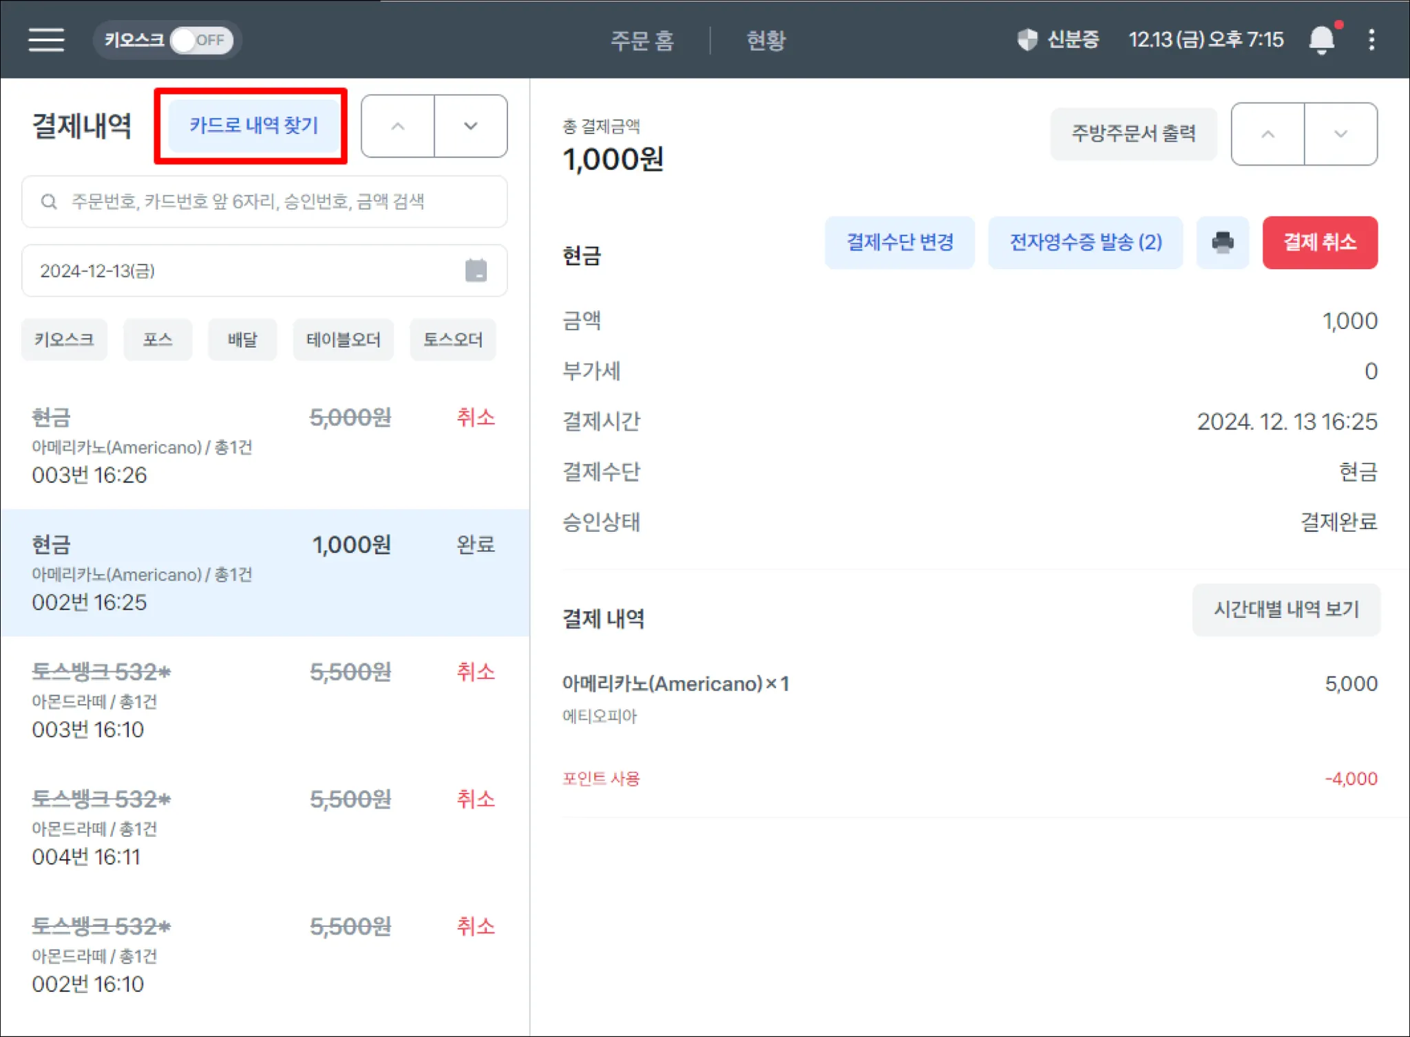Viewport: 1410px width, 1037px height.
Task: Click the notification bell icon
Action: click(1321, 39)
